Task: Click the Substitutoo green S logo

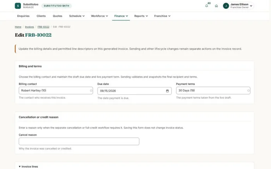Action: click(18, 6)
